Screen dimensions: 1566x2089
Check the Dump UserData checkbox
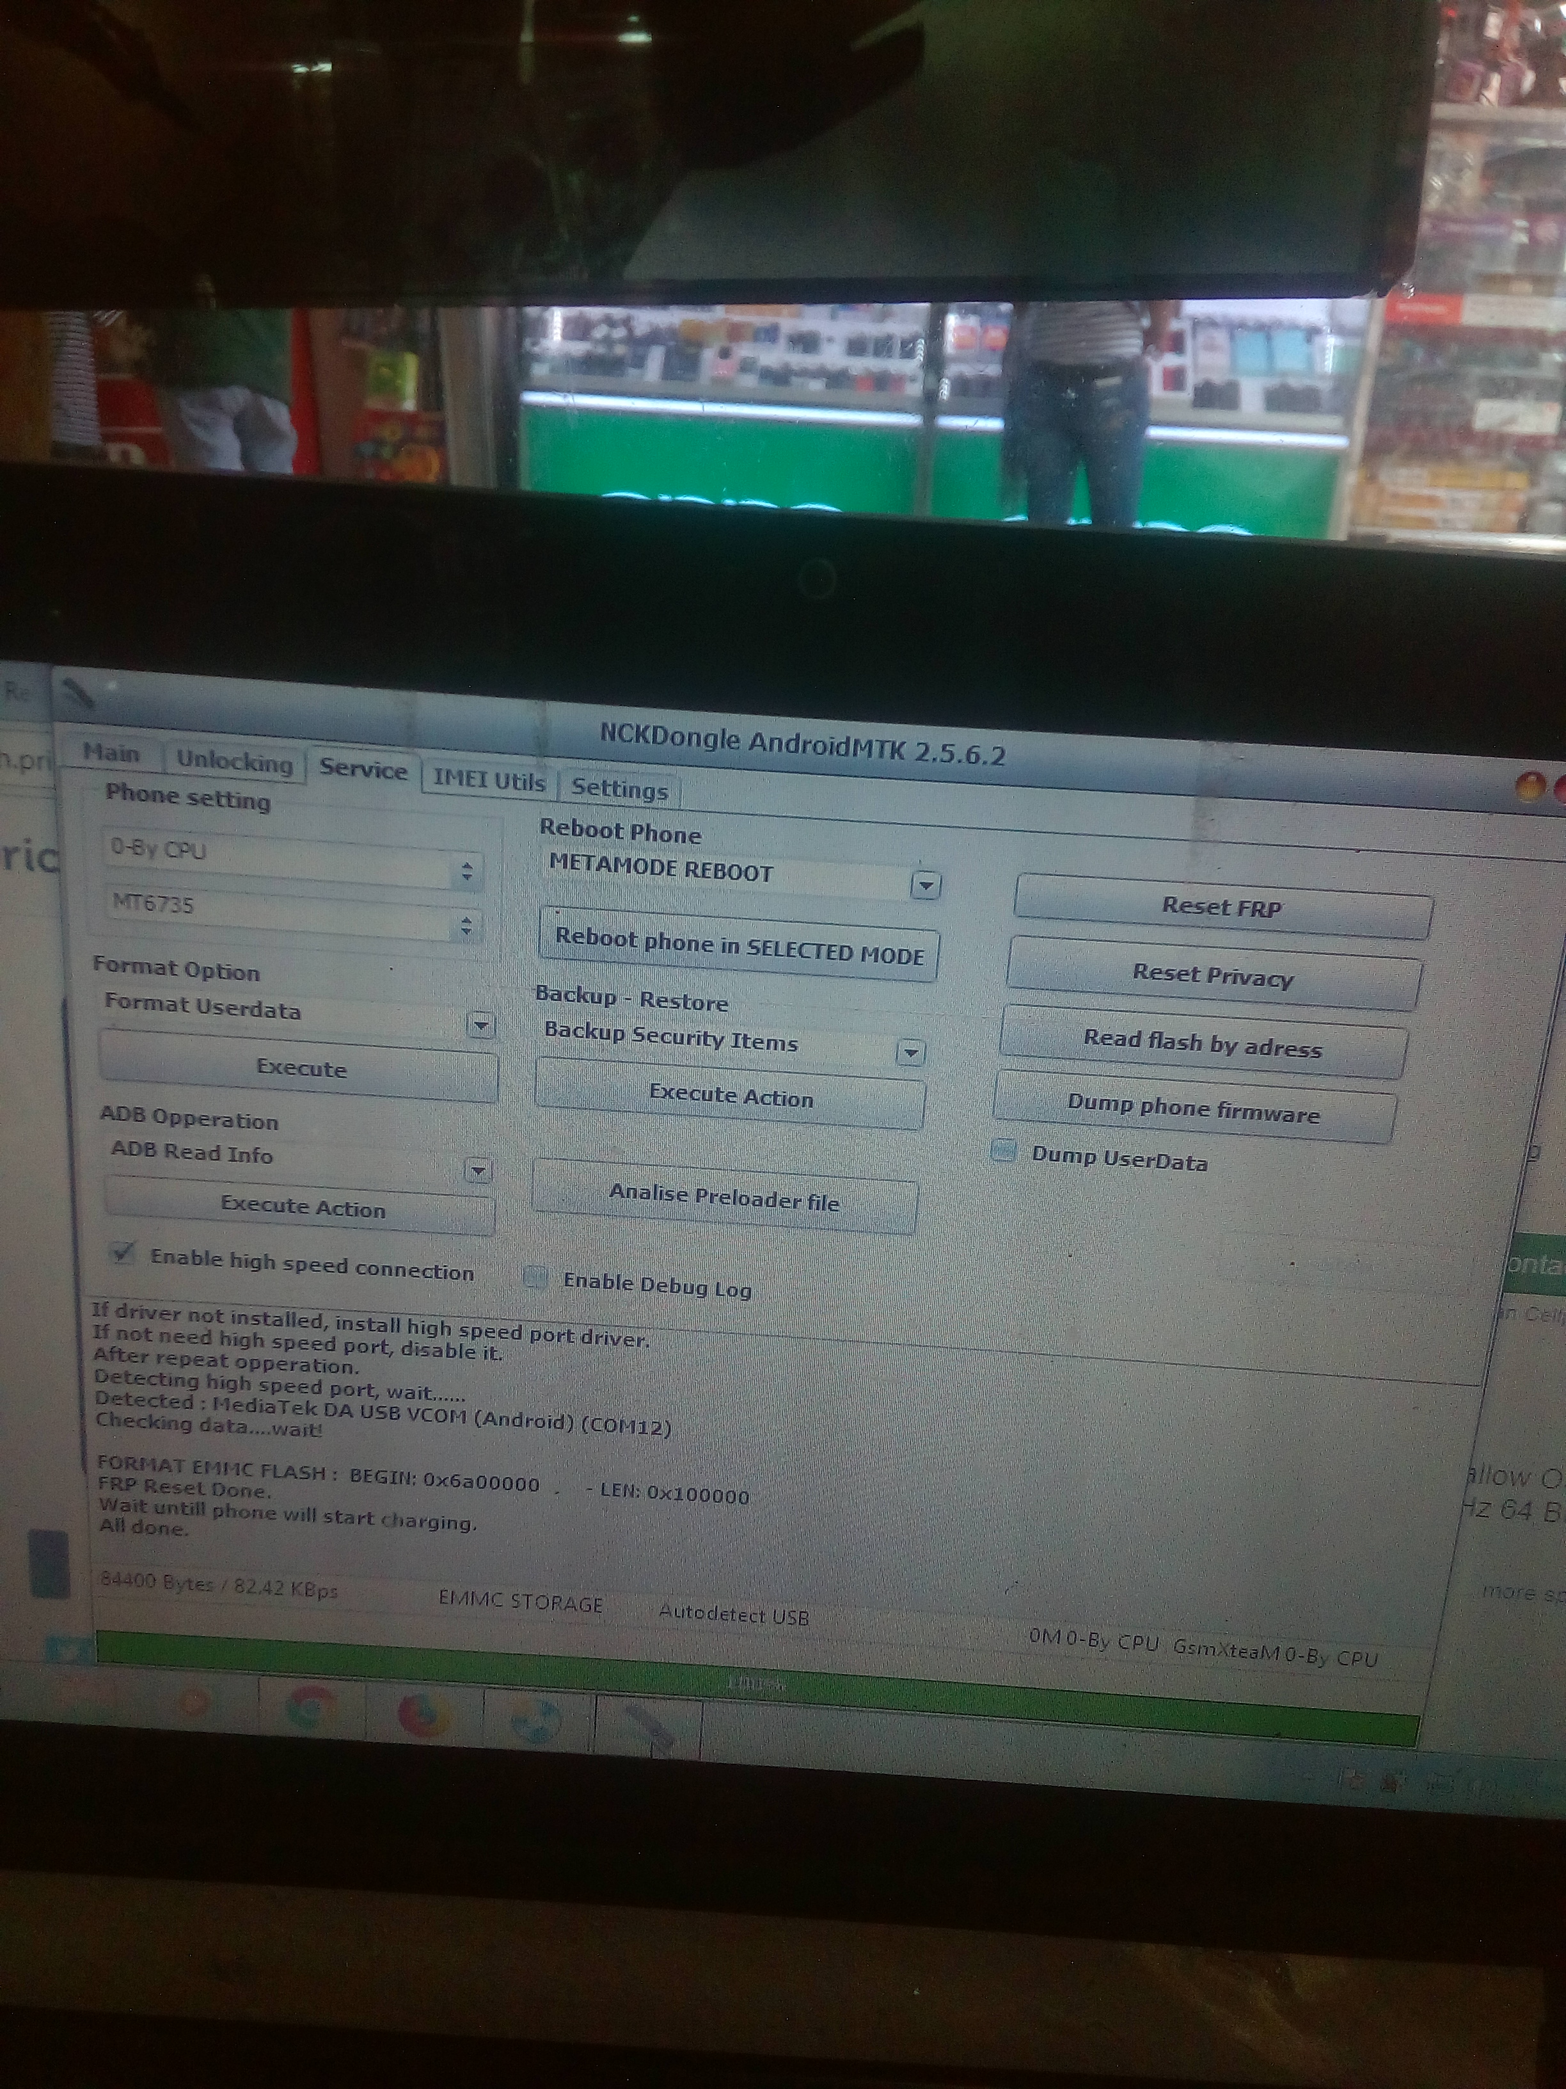click(1004, 1150)
